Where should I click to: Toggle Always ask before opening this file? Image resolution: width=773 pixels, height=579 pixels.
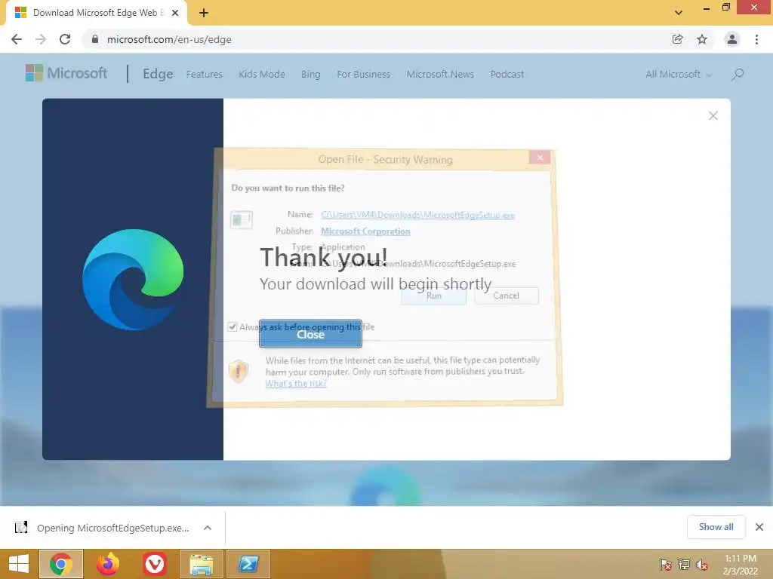tap(233, 327)
